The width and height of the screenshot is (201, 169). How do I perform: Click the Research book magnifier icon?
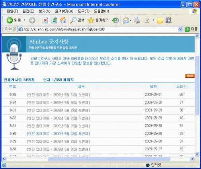[168, 20]
